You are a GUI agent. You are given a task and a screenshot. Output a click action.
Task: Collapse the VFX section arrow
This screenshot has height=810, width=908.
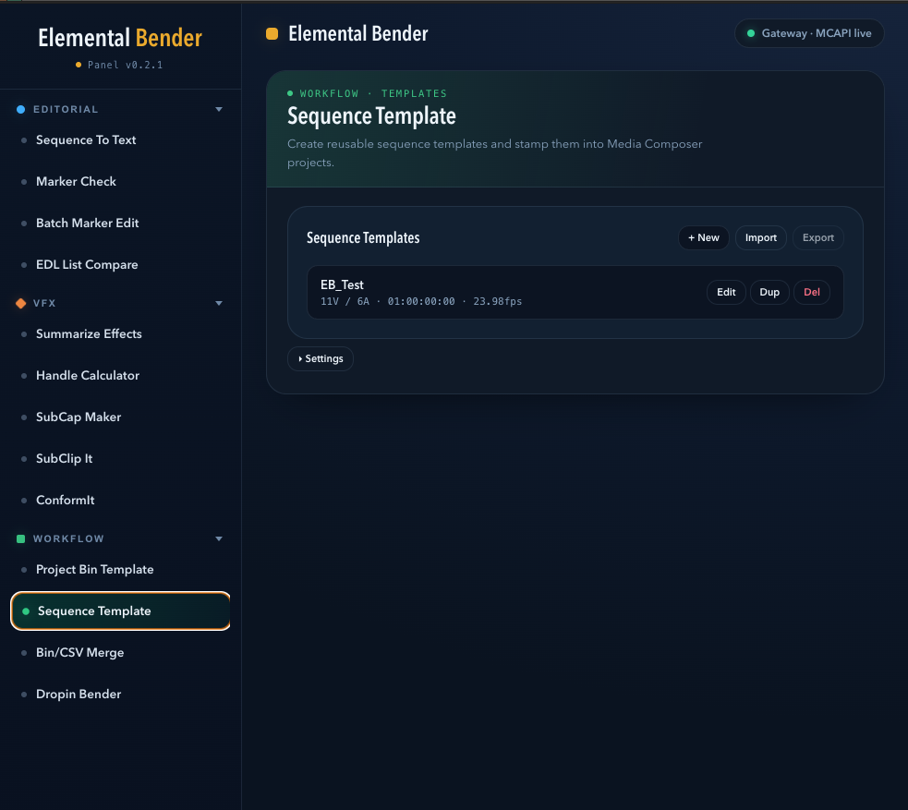click(x=219, y=303)
